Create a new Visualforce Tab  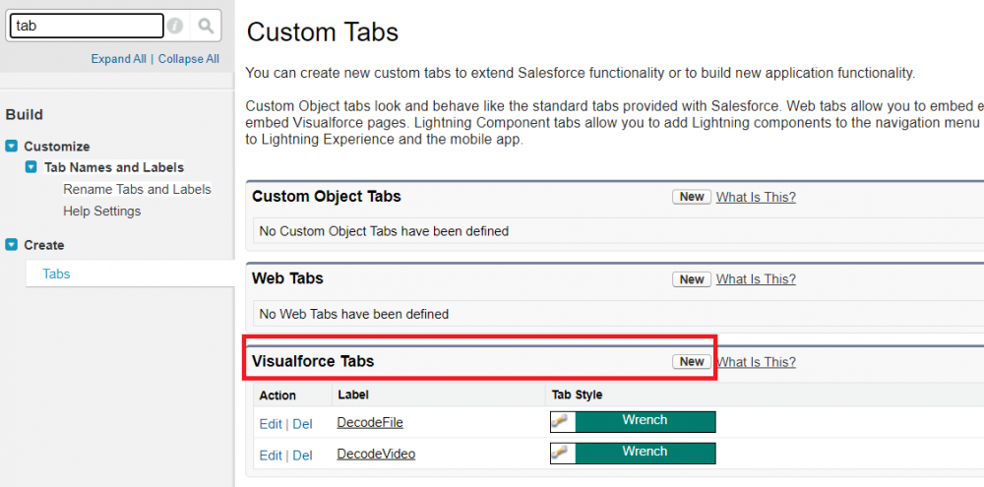692,362
